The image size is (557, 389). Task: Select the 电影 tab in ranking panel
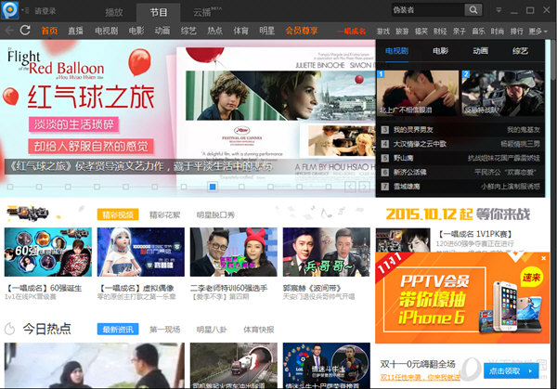pos(440,51)
